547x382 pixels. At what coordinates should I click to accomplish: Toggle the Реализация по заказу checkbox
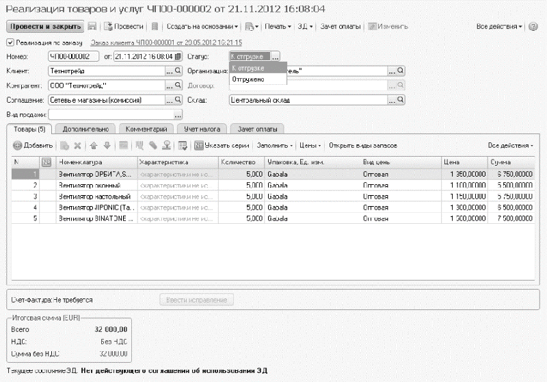[x=10, y=42]
